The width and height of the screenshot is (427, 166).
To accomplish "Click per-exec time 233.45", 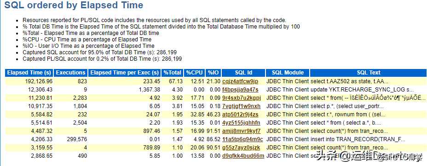I will point(152,81).
